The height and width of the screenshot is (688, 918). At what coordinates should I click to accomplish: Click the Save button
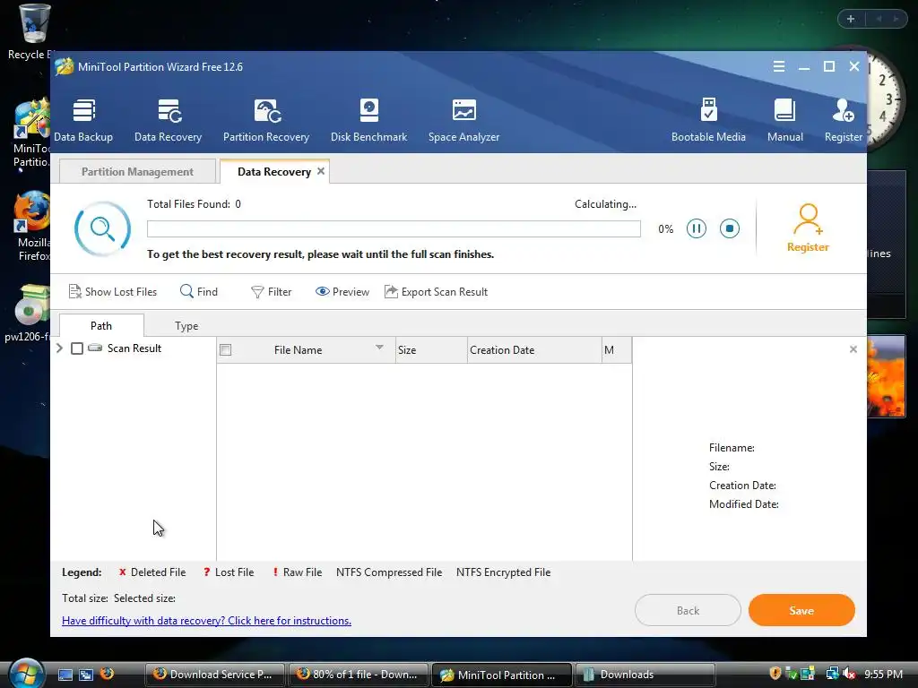(801, 610)
